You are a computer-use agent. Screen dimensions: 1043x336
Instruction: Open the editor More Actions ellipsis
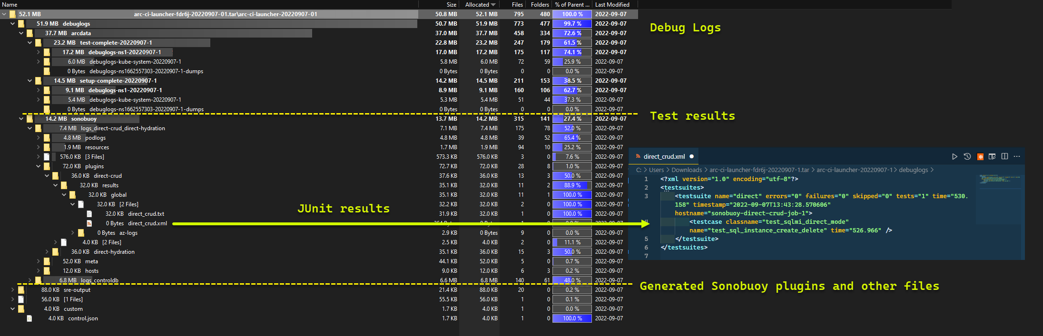click(1017, 156)
